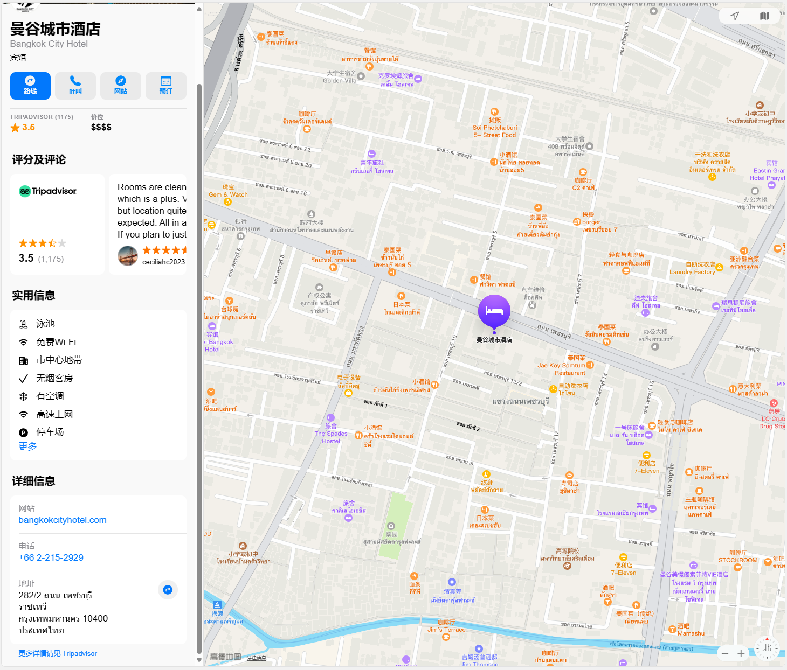This screenshot has height=670, width=787.
Task: Open directions arrow beside the address
Action: [x=168, y=590]
